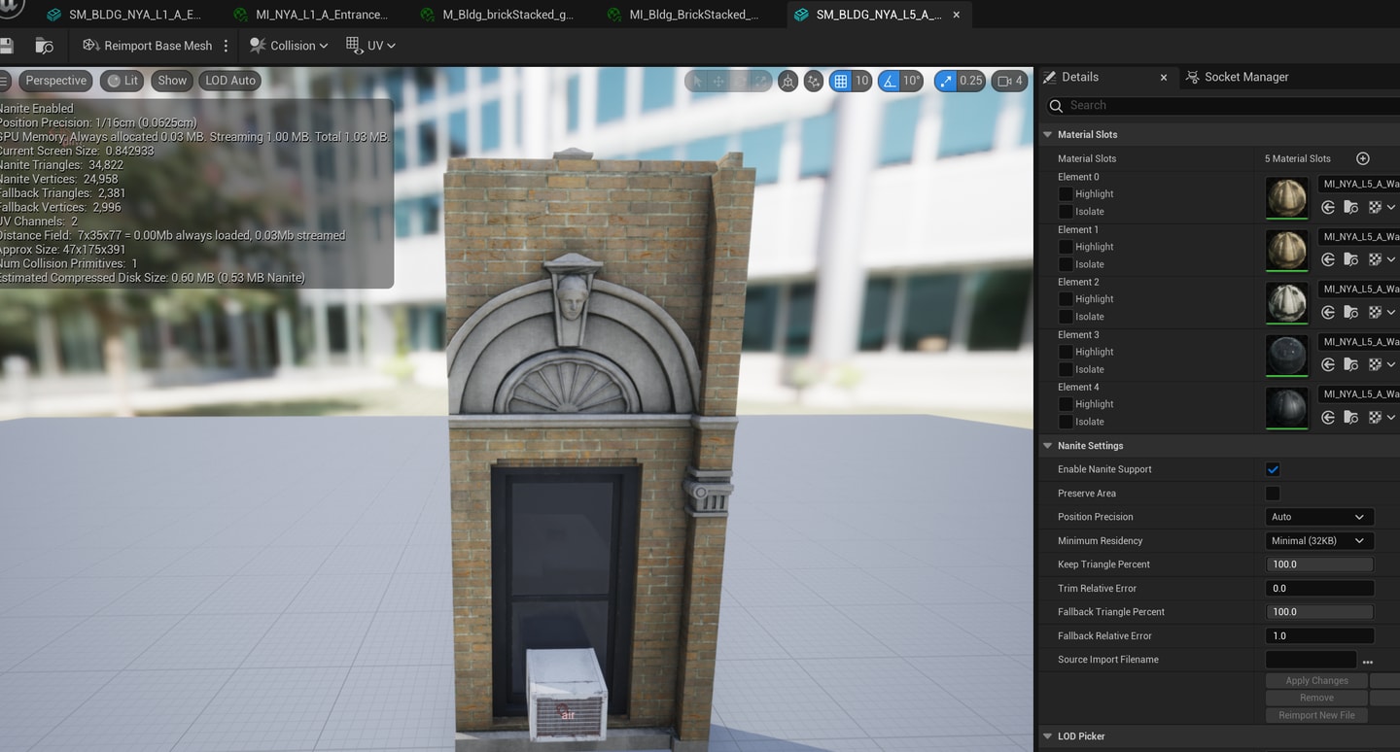The height and width of the screenshot is (752, 1400).
Task: Click Element 3 checkerboard texture icon
Action: click(1375, 364)
